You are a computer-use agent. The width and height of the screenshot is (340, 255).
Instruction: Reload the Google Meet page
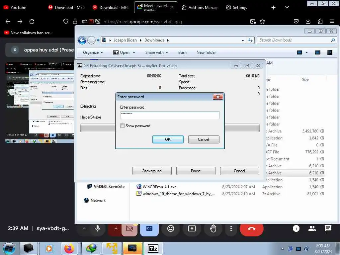(32, 22)
